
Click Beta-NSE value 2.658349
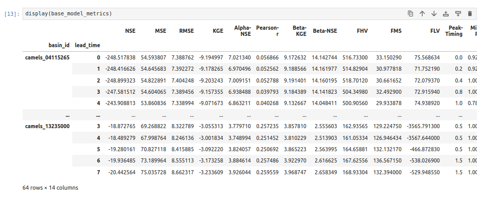(326, 172)
